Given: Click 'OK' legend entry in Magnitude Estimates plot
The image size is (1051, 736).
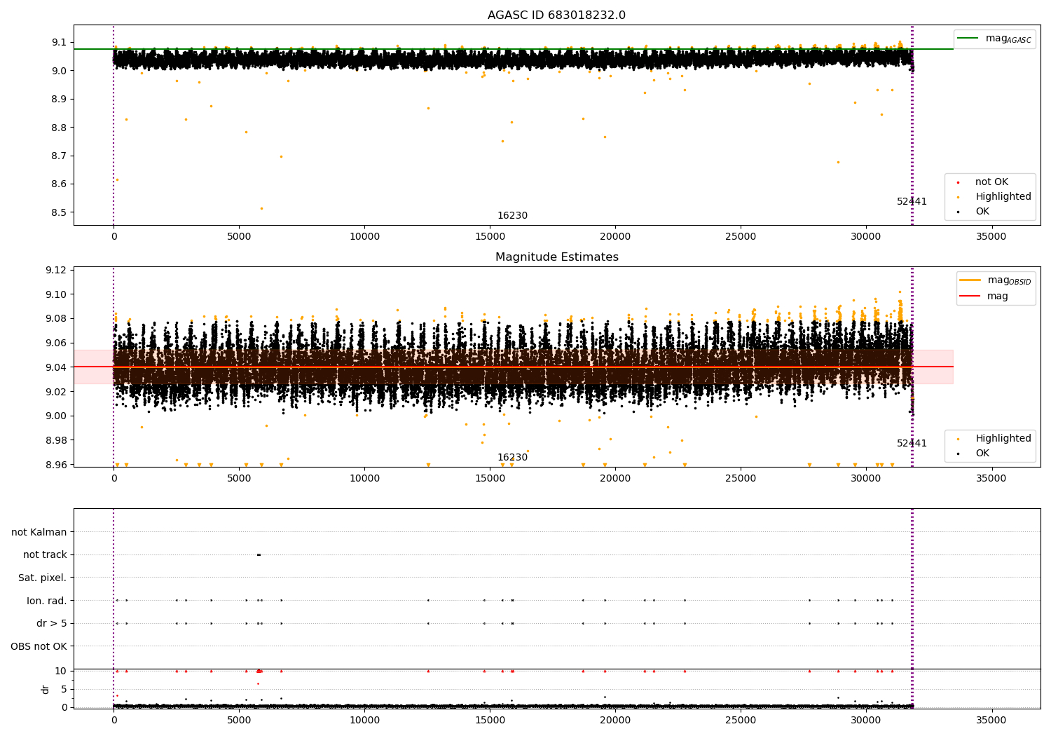Looking at the screenshot, I should [x=982, y=454].
